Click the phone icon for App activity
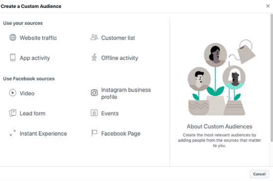Viewport: 273px width, 181px height. click(13, 58)
